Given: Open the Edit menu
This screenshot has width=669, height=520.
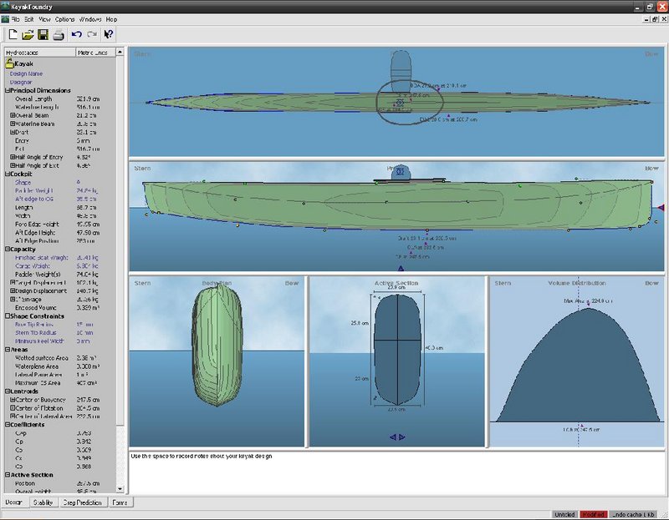Looking at the screenshot, I should (x=29, y=19).
